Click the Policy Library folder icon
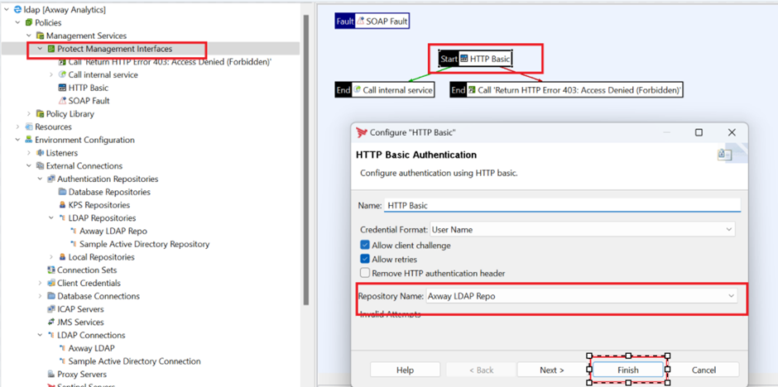Screen dimensions: 778x387 40,114
